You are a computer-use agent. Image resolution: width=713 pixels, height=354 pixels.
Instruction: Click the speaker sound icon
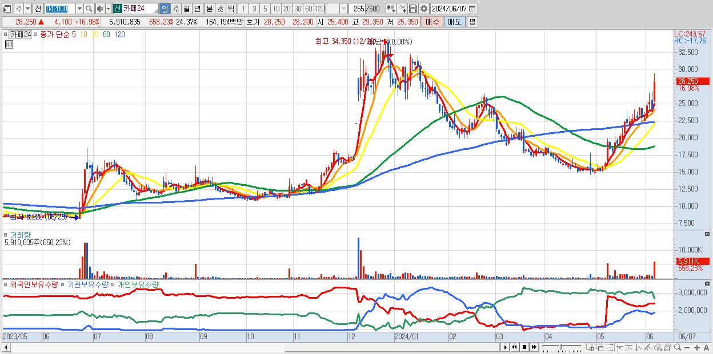(x=100, y=9)
